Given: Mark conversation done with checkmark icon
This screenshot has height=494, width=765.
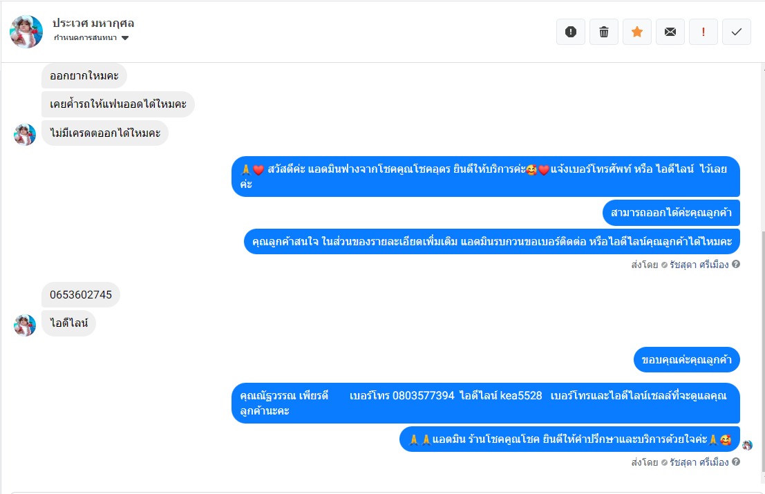Looking at the screenshot, I should [x=737, y=32].
